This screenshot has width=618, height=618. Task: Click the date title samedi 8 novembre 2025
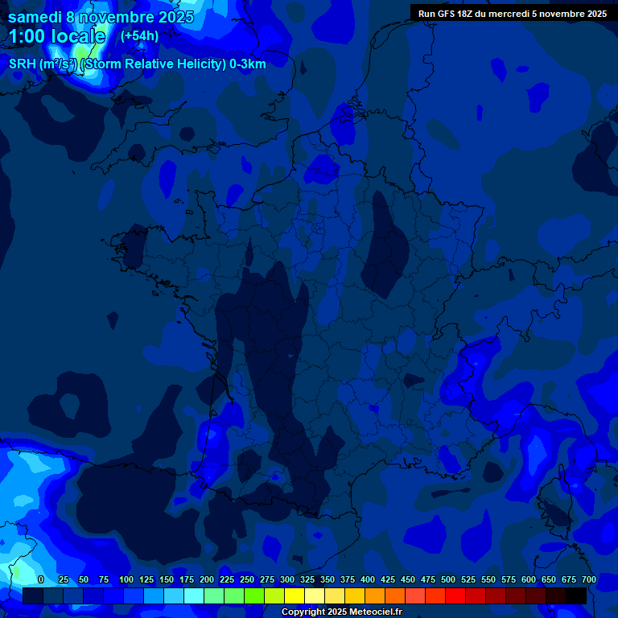click(x=101, y=17)
